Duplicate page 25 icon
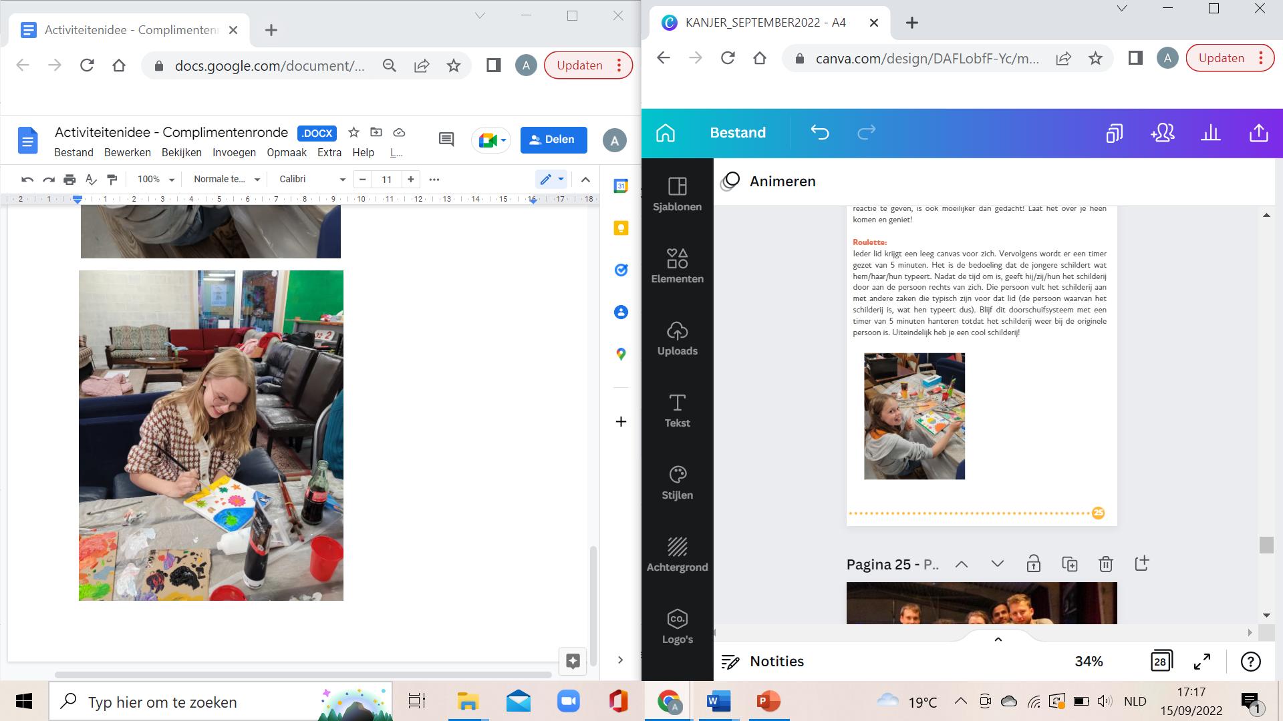Image resolution: width=1283 pixels, height=721 pixels. pos(1069,564)
